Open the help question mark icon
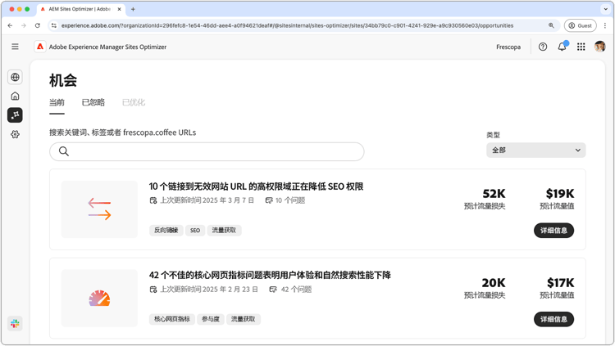Image resolution: width=615 pixels, height=346 pixels. coord(543,47)
